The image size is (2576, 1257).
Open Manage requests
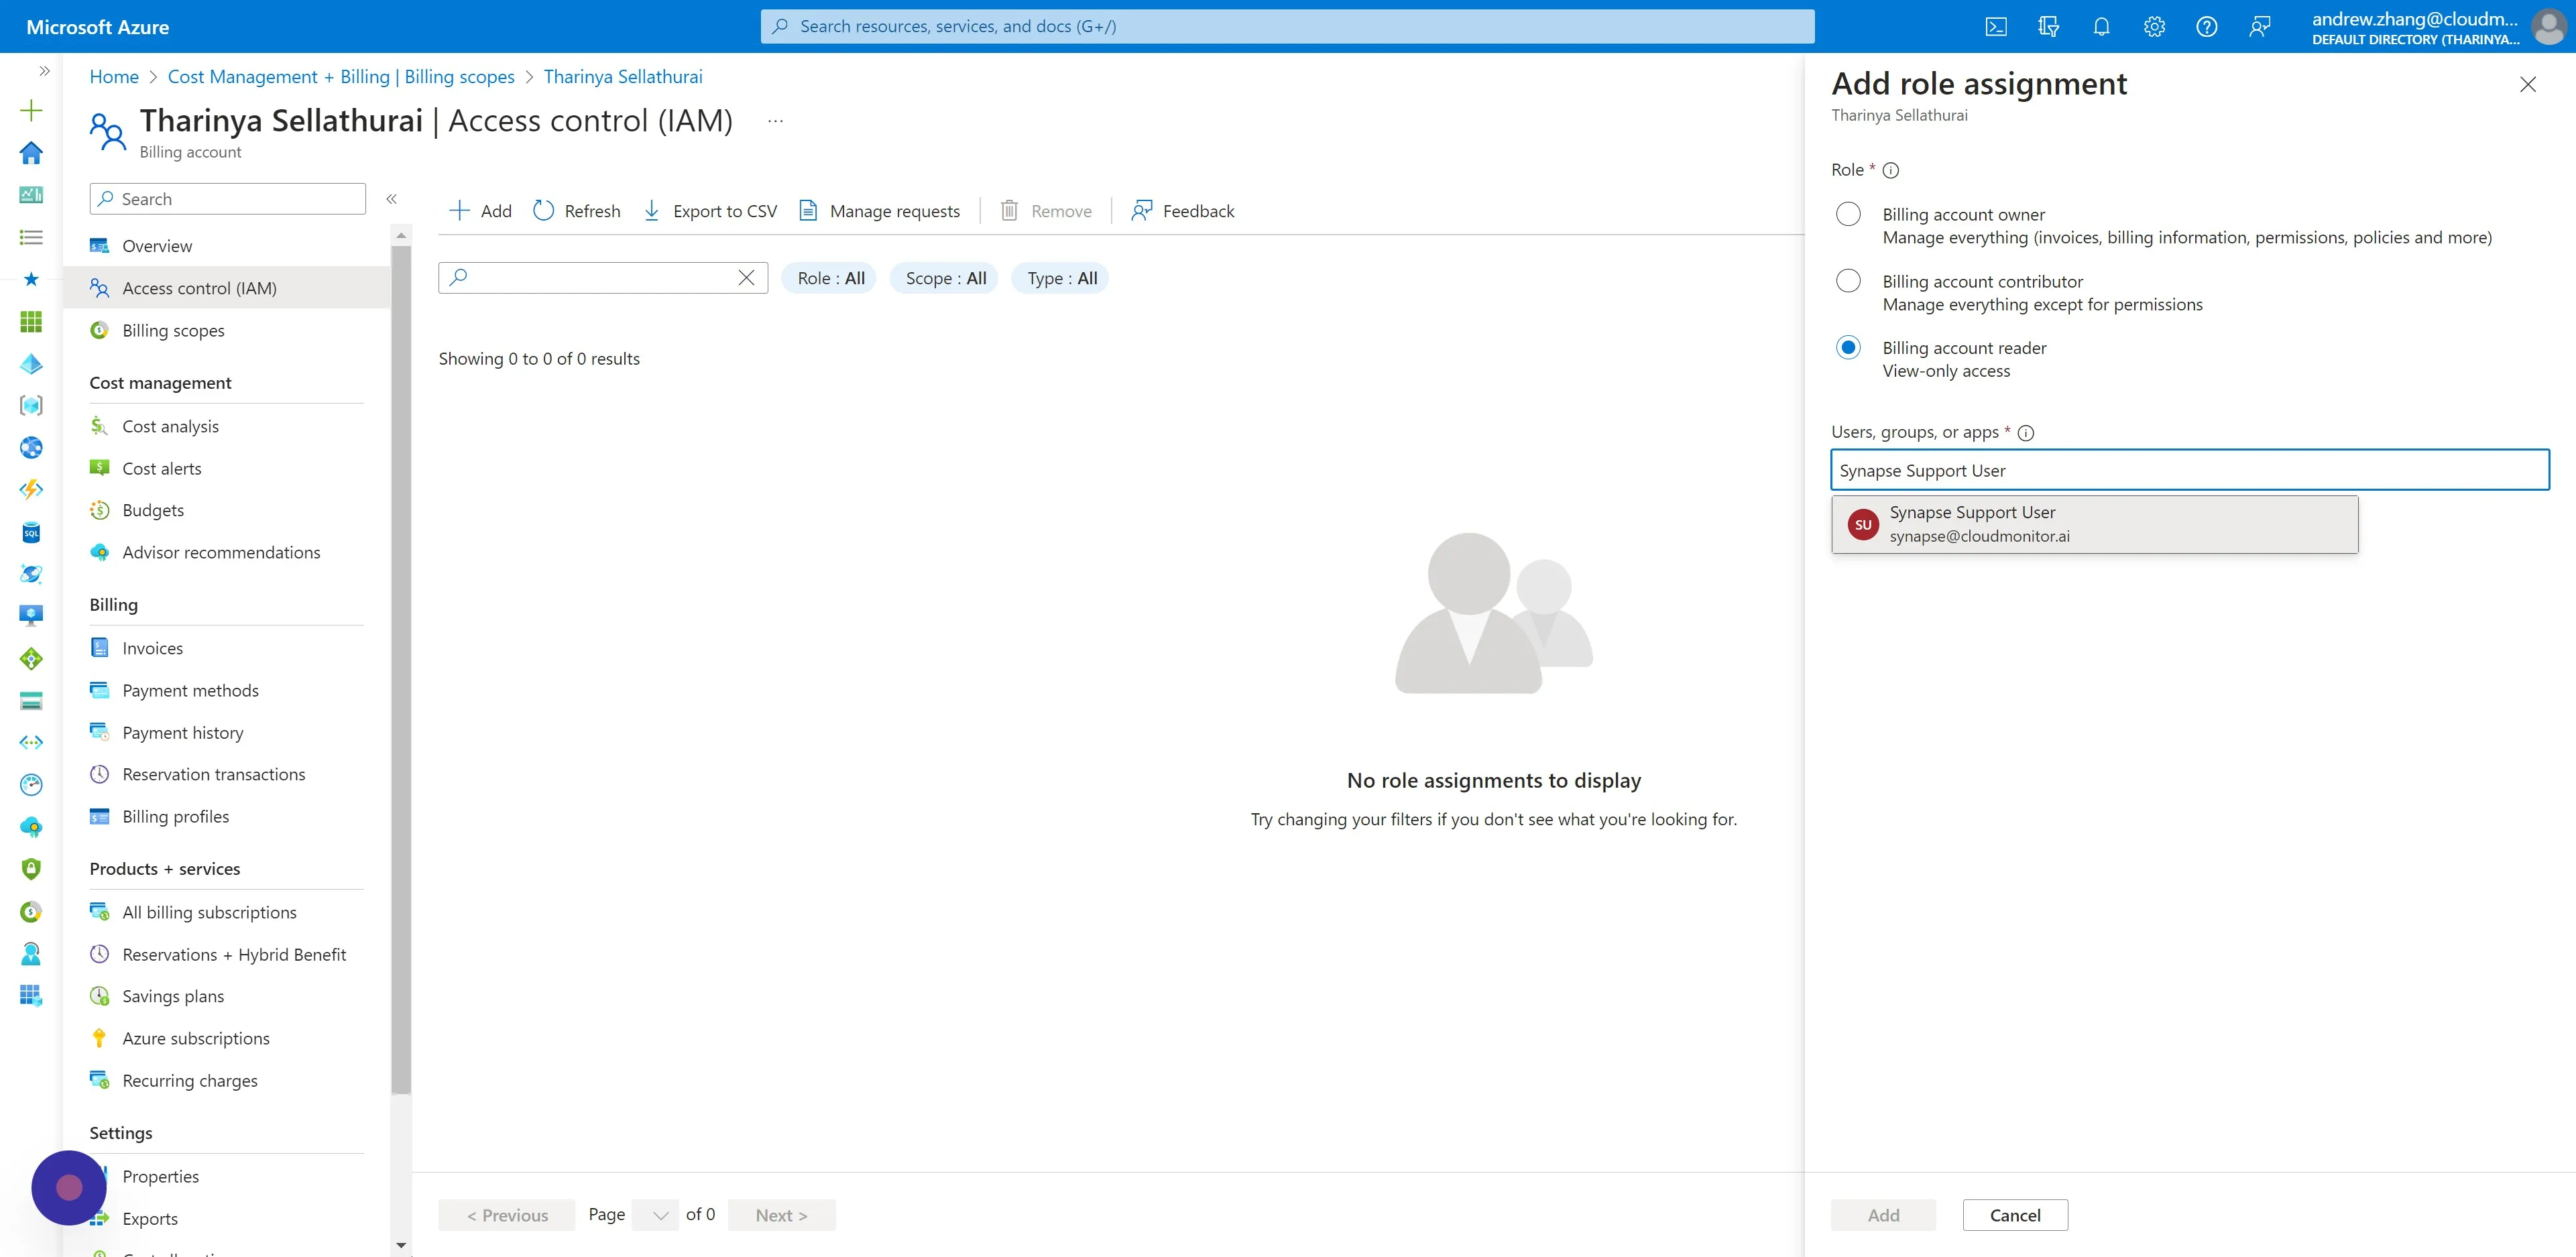879,211
